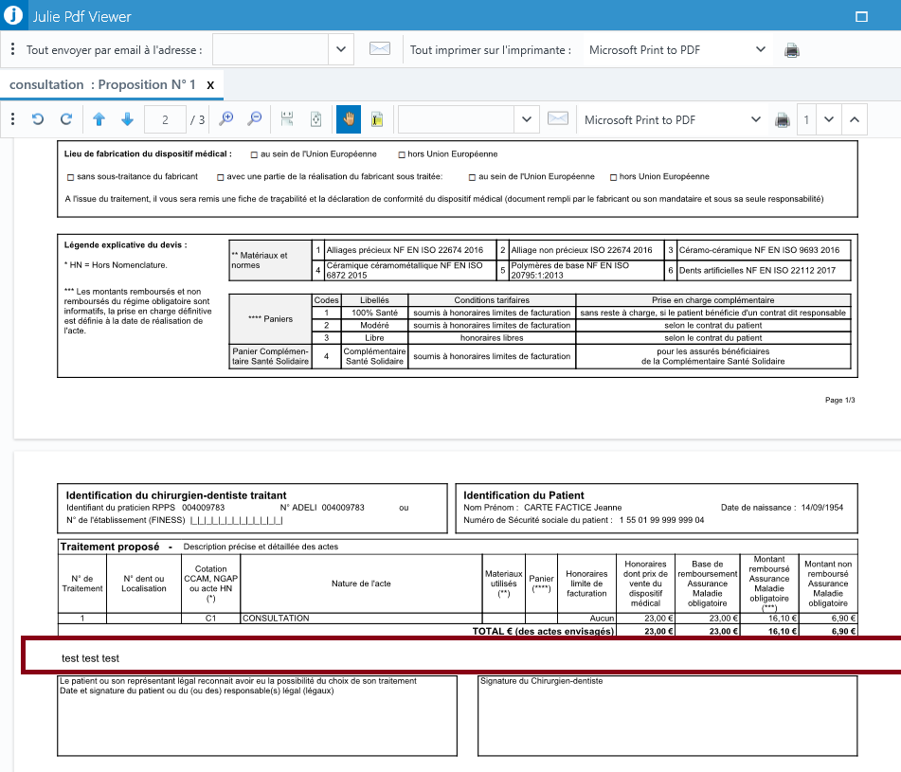
Task: Tick 'hors Union Européenne' on the fabrication line
Action: point(402,154)
